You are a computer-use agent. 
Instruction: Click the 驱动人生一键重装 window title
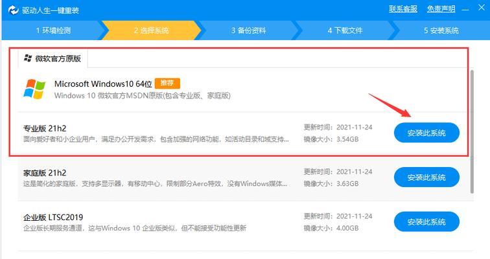[x=51, y=10]
